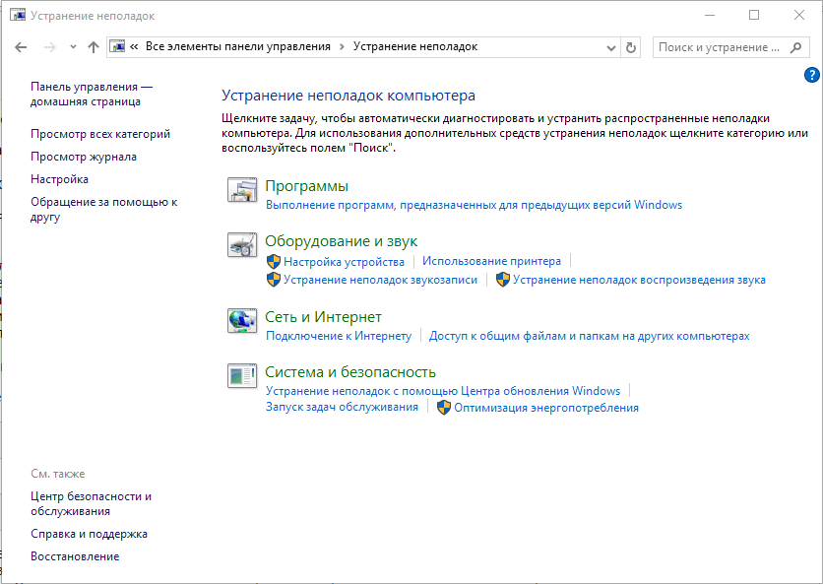The height and width of the screenshot is (584, 823).
Task: Open Оптимизация энергопотребления link
Action: tap(546, 408)
